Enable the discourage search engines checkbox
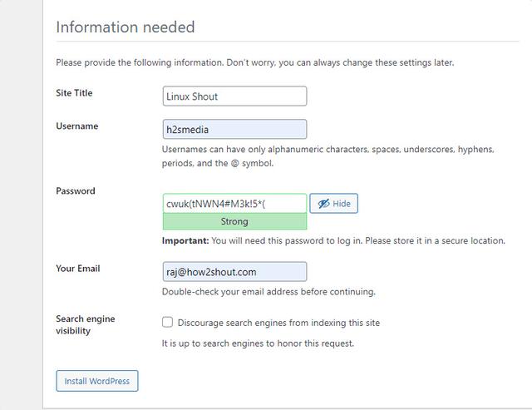This screenshot has height=410, width=532. (x=168, y=322)
